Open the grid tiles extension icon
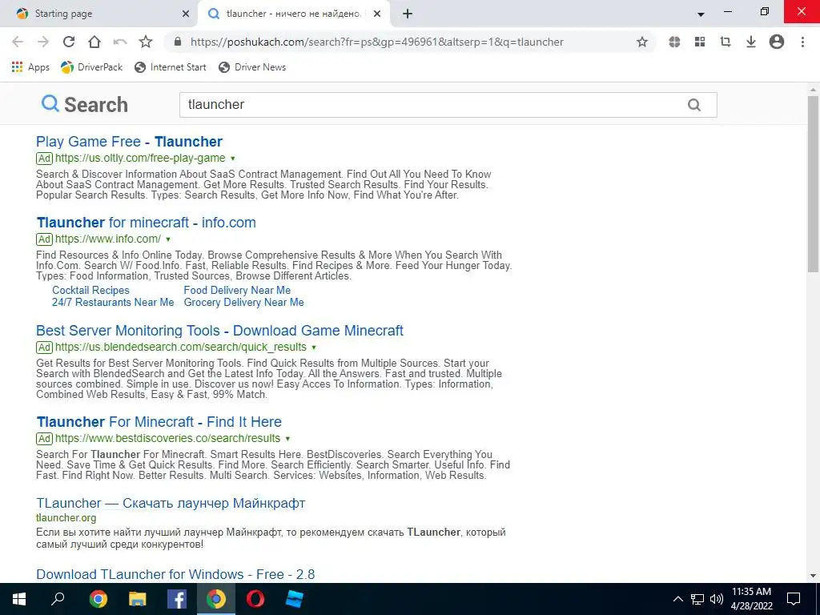The image size is (820, 615). click(700, 42)
